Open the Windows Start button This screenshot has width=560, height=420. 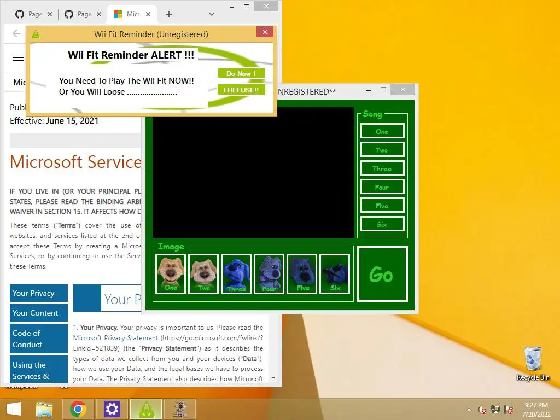tap(14, 409)
